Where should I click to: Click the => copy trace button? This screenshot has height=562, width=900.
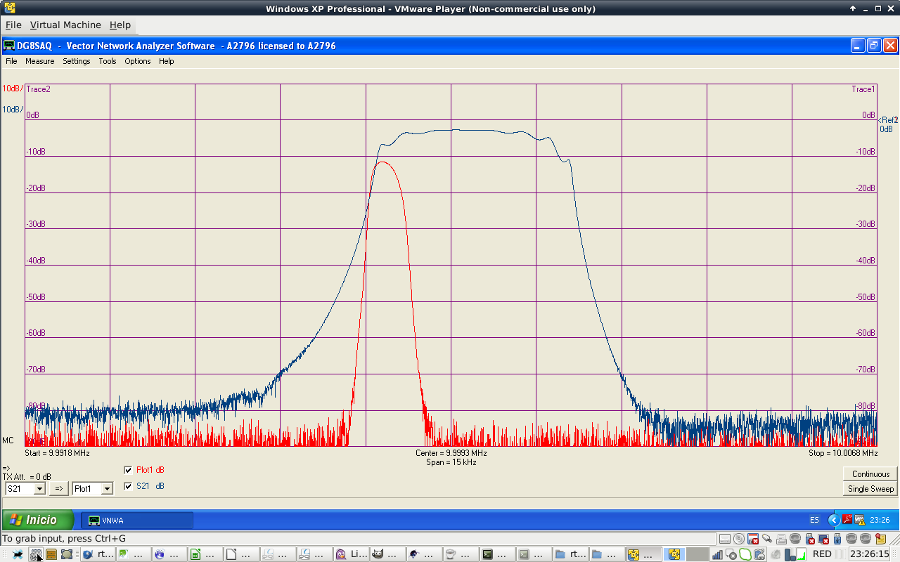[59, 488]
